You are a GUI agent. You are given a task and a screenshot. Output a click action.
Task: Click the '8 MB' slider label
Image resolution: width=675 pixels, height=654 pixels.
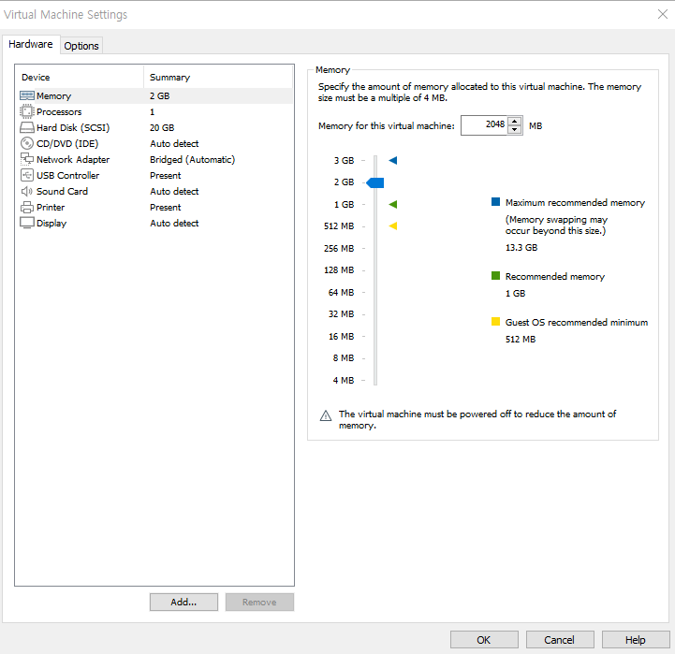(344, 357)
